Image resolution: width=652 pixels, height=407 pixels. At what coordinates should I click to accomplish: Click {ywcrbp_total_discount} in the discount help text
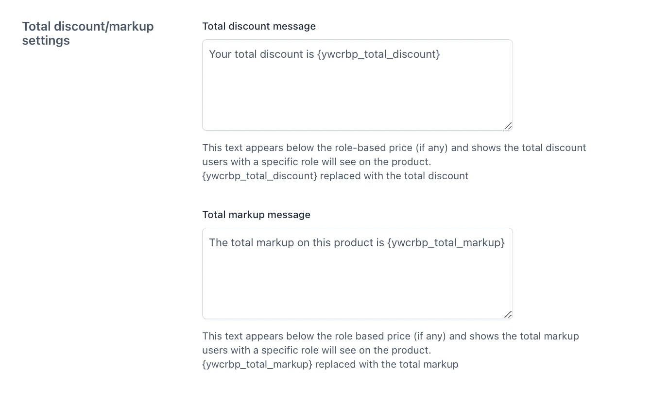[x=259, y=176]
